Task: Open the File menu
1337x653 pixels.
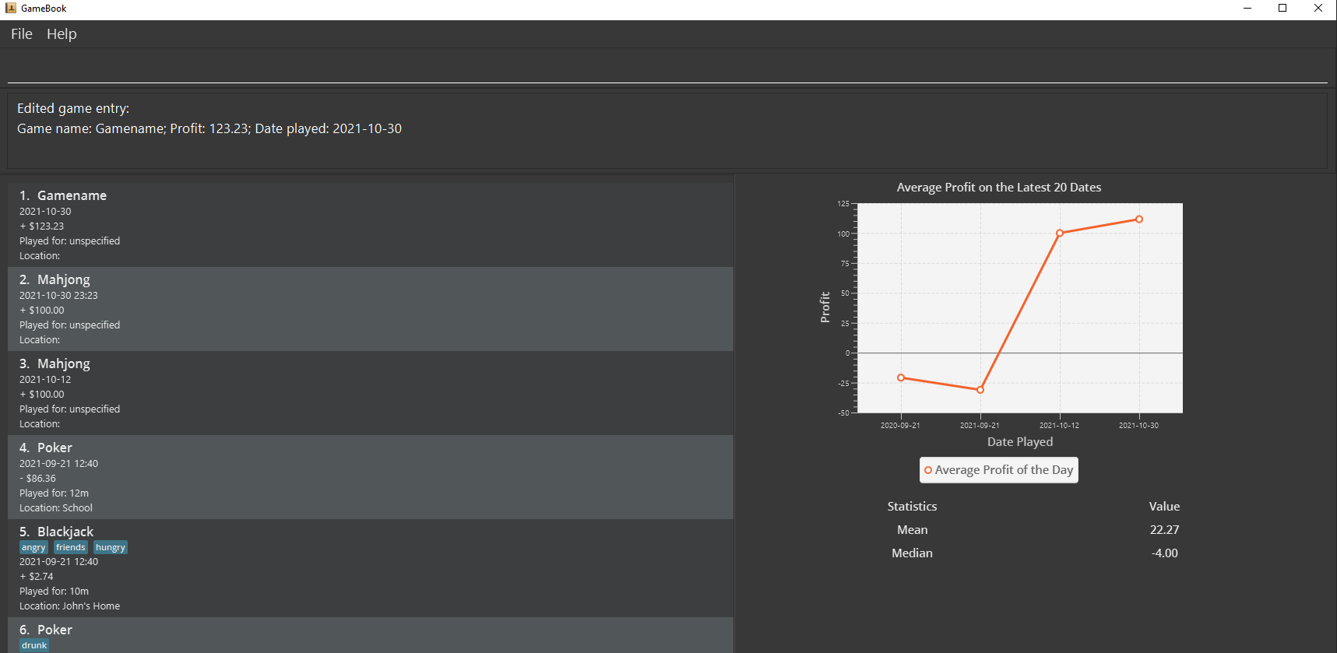Action: coord(22,34)
